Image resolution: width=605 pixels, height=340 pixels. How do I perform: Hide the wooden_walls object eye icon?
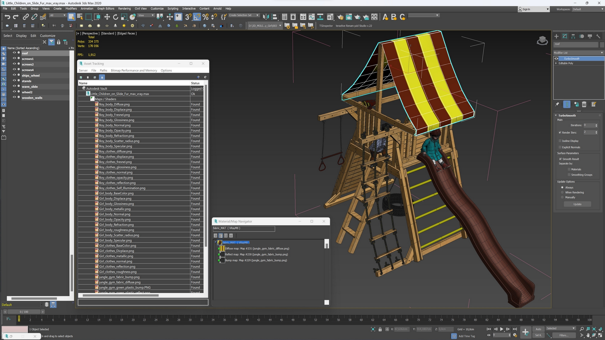[14, 98]
